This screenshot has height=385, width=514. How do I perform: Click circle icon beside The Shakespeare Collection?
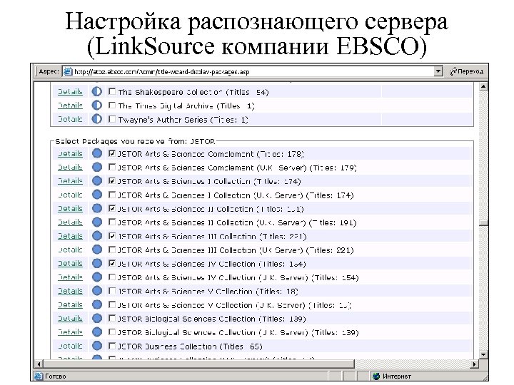click(x=96, y=92)
